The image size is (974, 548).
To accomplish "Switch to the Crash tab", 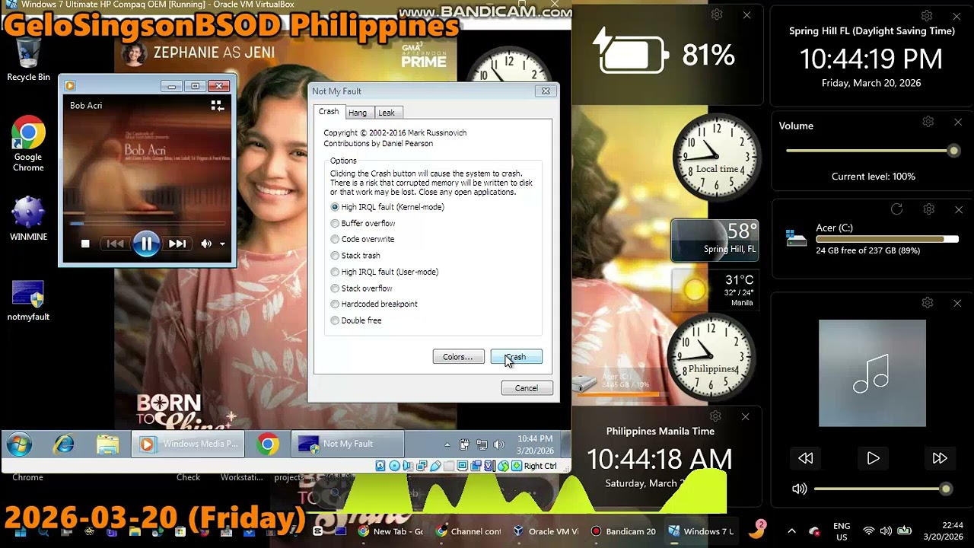I will [x=329, y=111].
